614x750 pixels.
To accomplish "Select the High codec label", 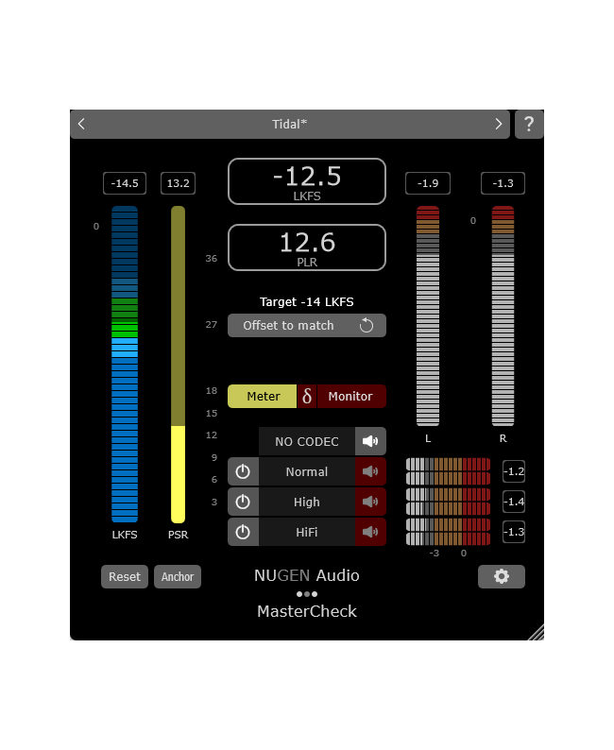I will [307, 502].
